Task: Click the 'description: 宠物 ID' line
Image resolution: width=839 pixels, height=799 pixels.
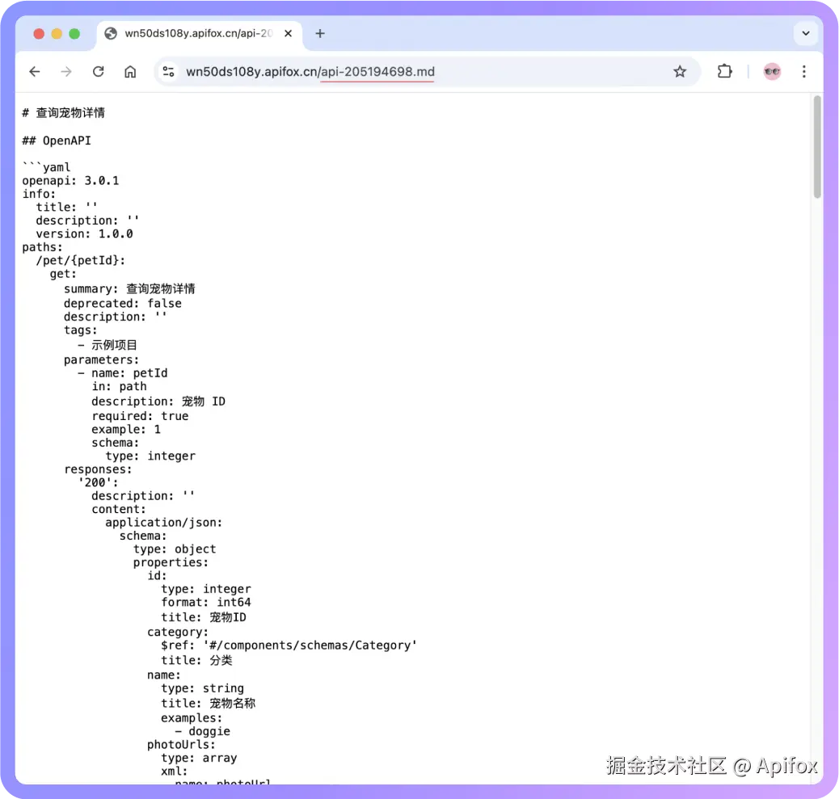Action: point(158,401)
